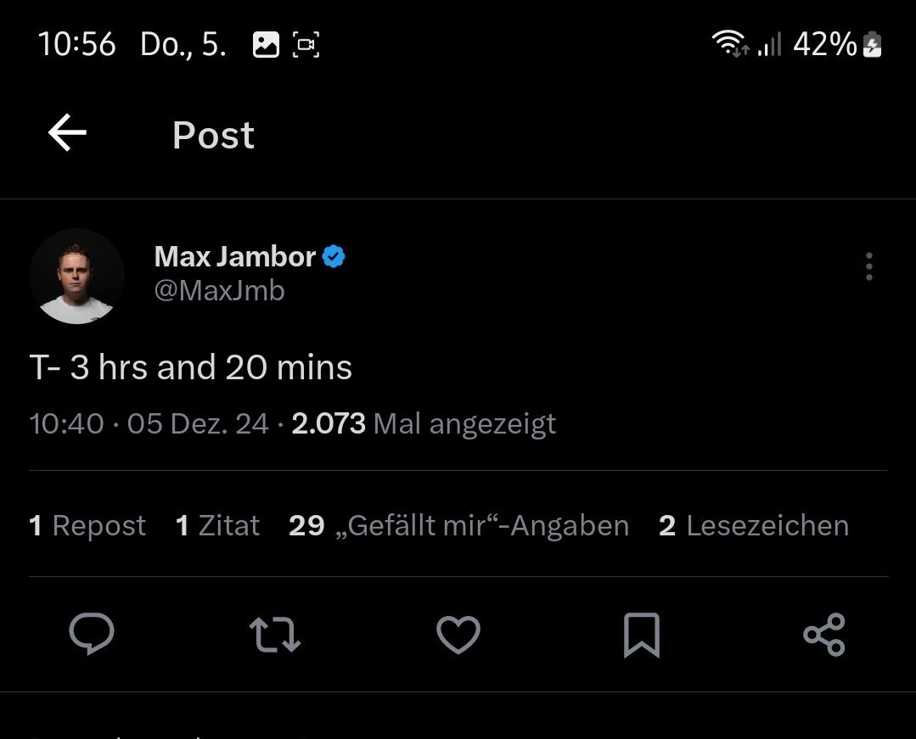This screenshot has height=739, width=916.
Task: Bookmark this post
Action: [641, 635]
